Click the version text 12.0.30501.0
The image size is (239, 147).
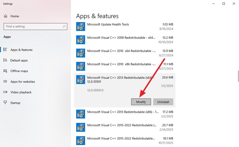(x=95, y=90)
